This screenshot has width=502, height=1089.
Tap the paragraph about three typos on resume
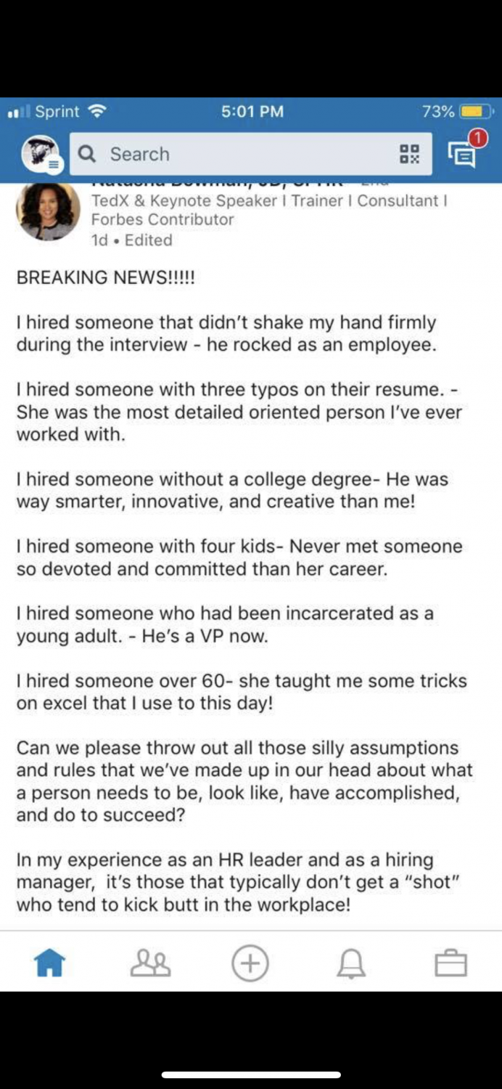click(x=239, y=412)
